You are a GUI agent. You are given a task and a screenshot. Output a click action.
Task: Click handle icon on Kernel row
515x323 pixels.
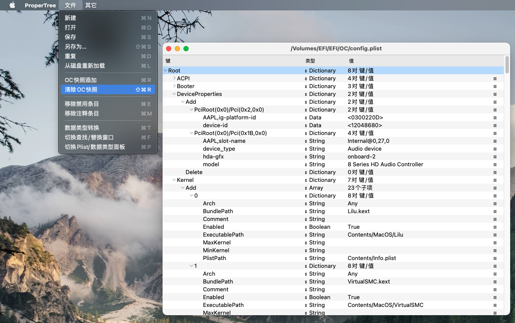pyautogui.click(x=495, y=180)
